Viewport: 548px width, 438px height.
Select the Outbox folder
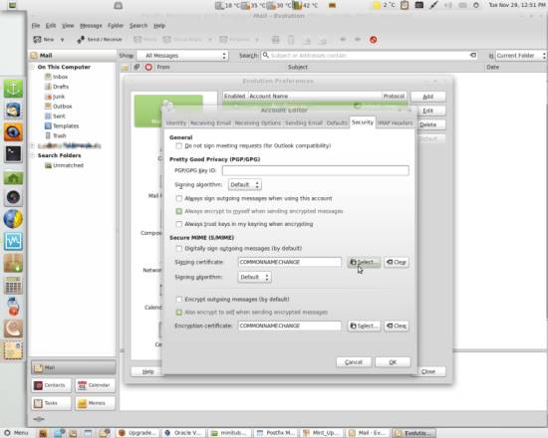click(62, 107)
